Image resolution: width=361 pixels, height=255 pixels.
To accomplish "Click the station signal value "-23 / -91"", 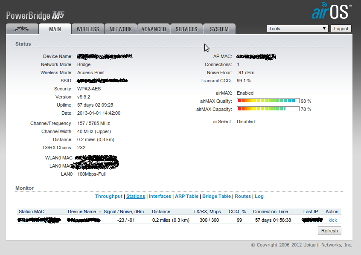I will coord(126,220).
